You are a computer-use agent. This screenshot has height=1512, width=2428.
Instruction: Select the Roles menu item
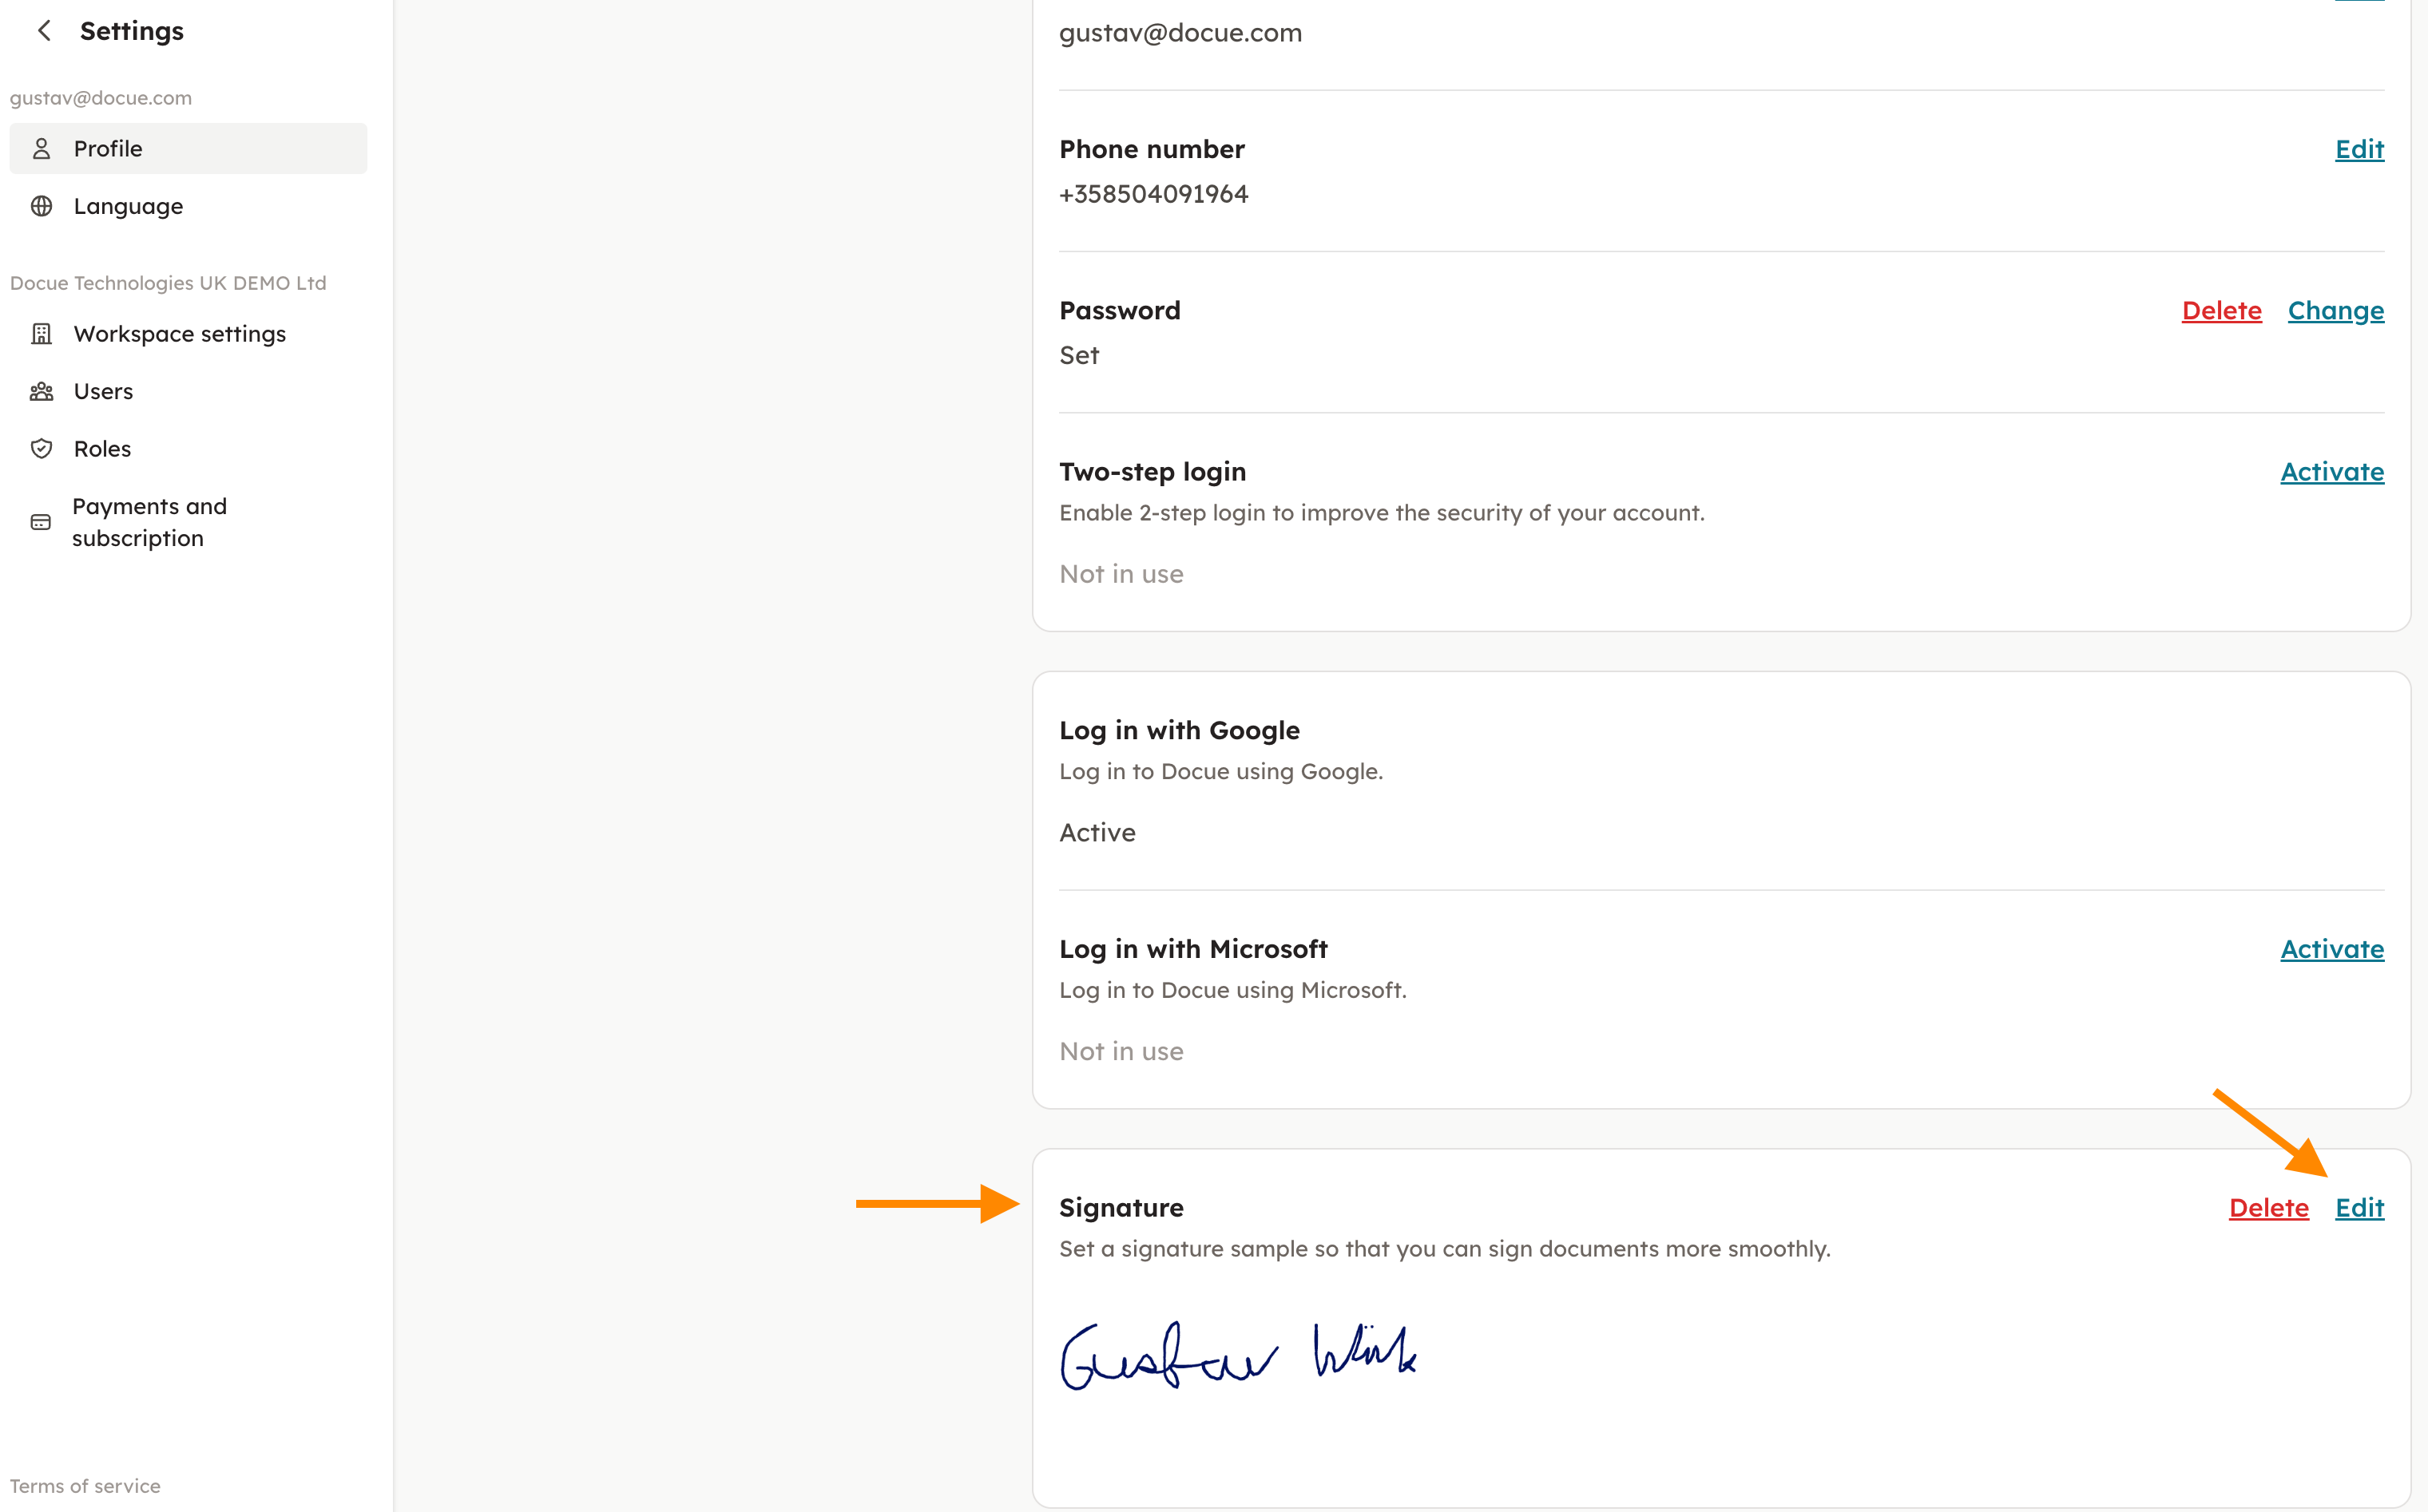coord(102,449)
